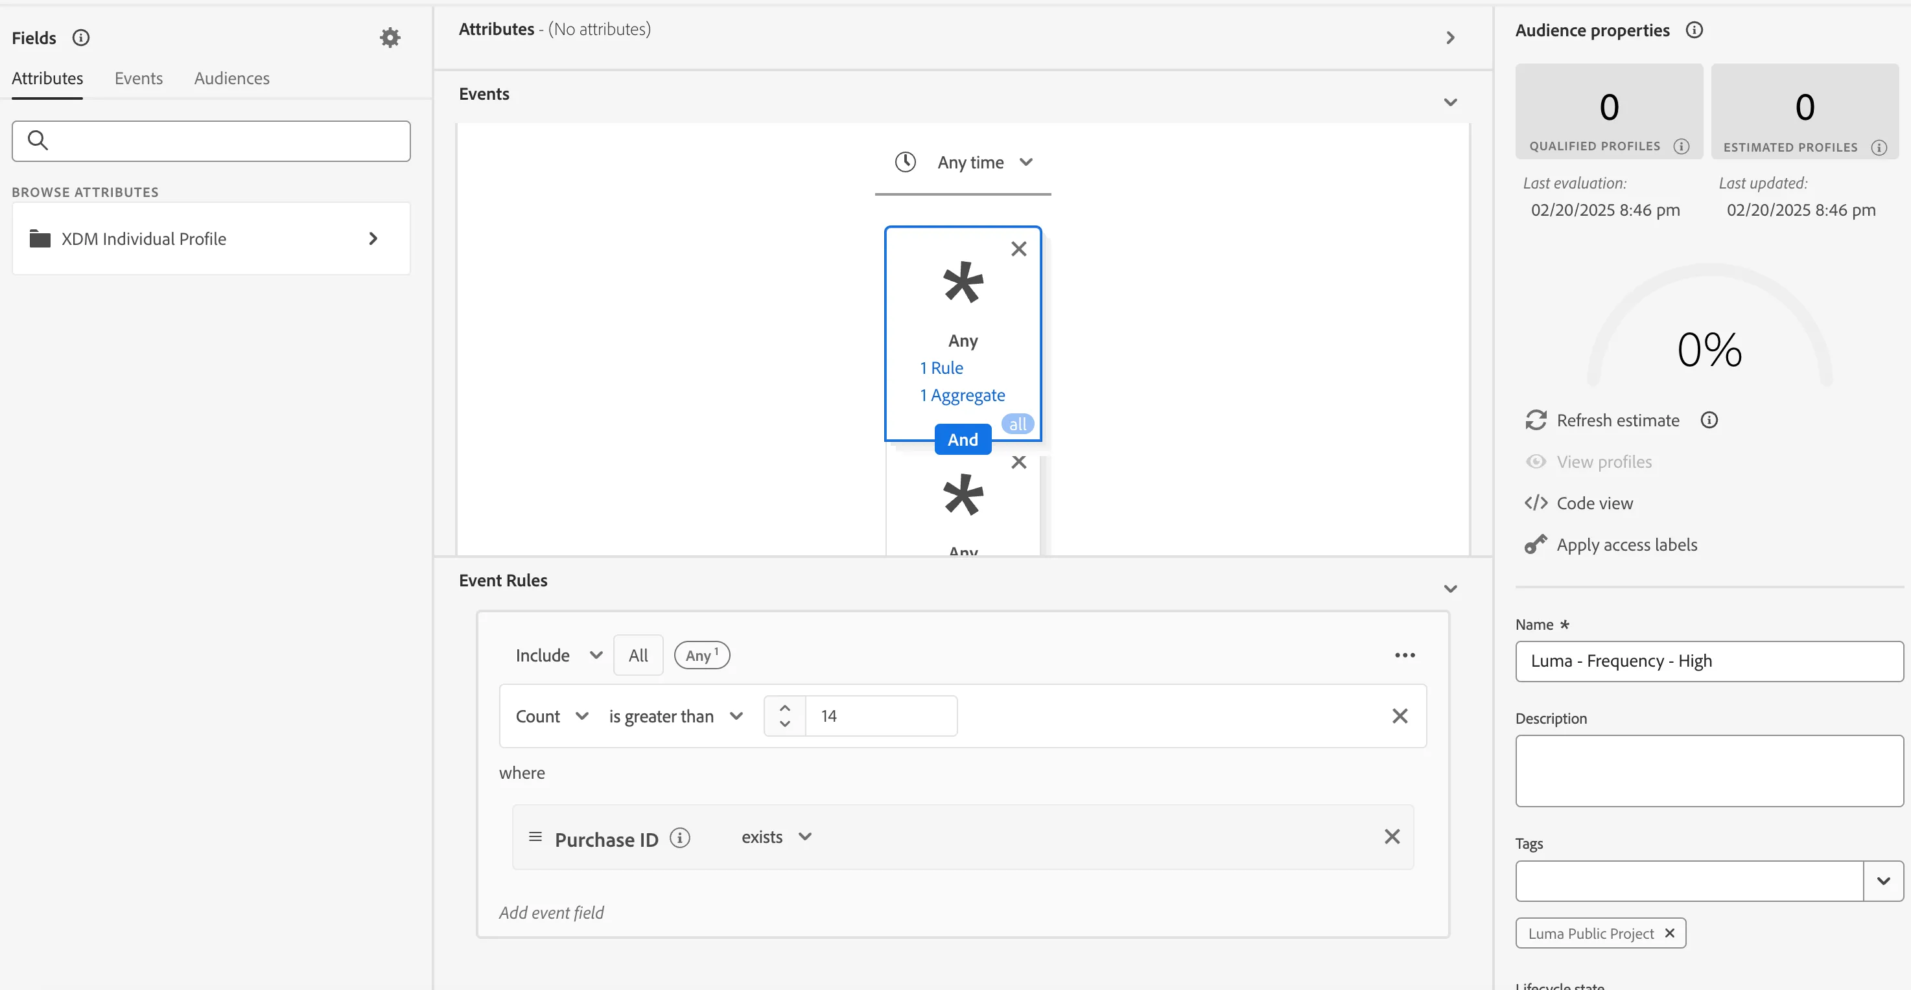Select the first Any event asterisk card
The width and height of the screenshot is (1911, 990).
(963, 334)
